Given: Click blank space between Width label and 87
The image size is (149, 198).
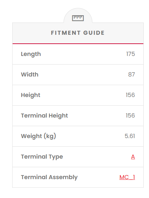Looking at the screenshot, I should tap(83, 74).
